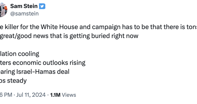
Task: Click the "buried right now" text
Action: 115,36
